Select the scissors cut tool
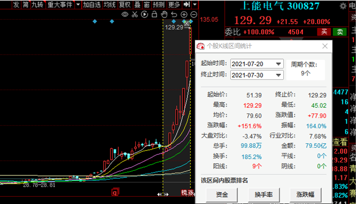 point(135,15)
